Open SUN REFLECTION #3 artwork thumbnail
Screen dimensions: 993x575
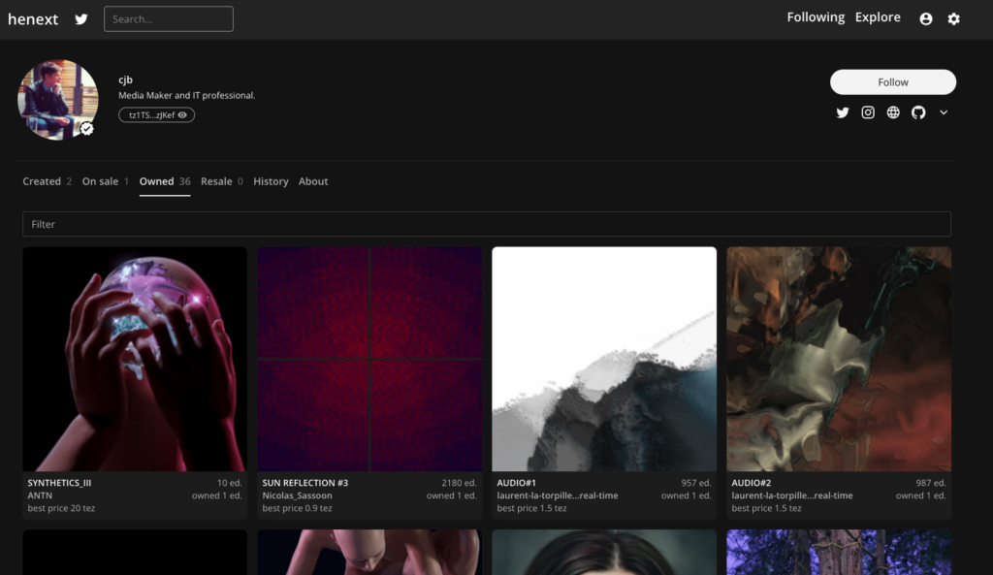tap(369, 359)
